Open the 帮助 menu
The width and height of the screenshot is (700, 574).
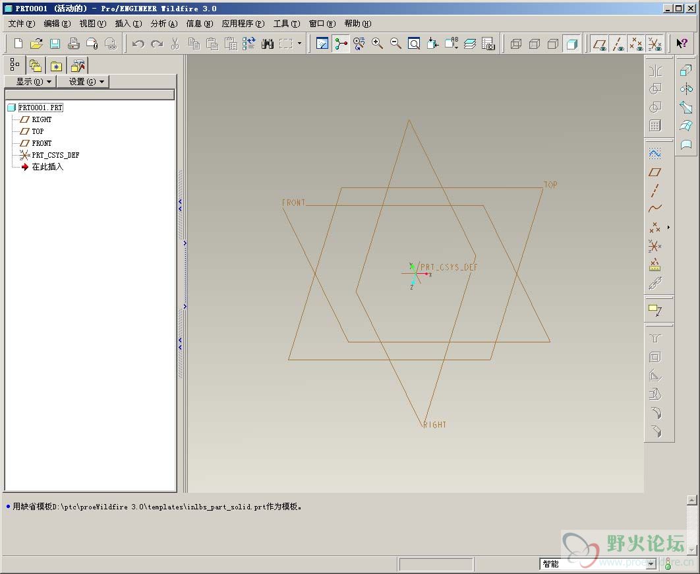click(358, 24)
